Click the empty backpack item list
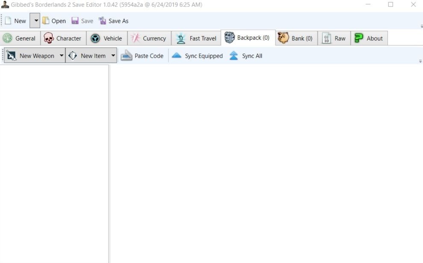The width and height of the screenshot is (423, 263). point(54,163)
